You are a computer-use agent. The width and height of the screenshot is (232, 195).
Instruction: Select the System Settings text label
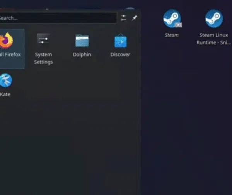coord(43,58)
